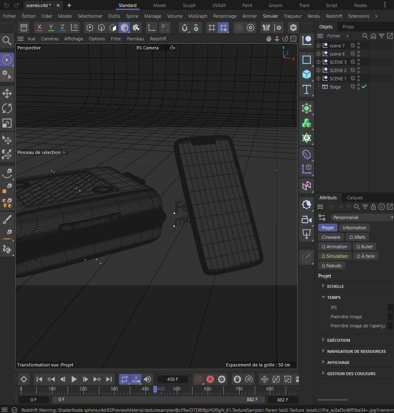
Task: Click the cube primitive icon in the right palette
Action: [307, 75]
